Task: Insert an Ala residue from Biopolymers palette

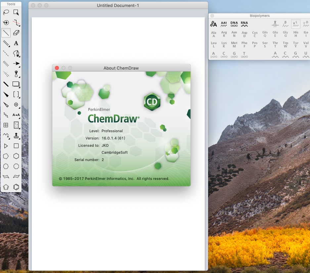Action: coord(213,33)
